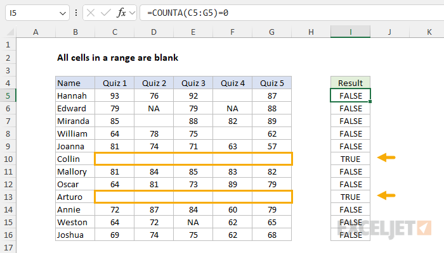The width and height of the screenshot is (444, 253).
Task: Select column H header
Action: (311, 32)
